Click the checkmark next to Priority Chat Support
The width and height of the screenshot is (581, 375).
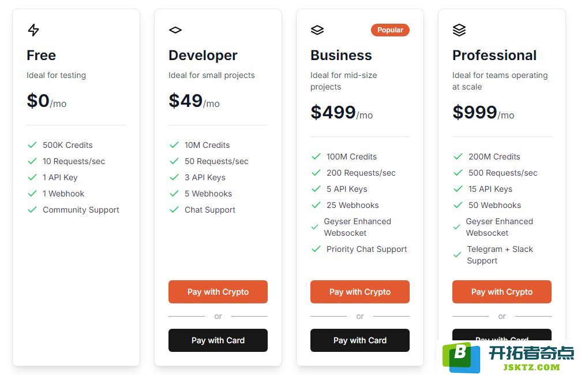[x=316, y=249]
